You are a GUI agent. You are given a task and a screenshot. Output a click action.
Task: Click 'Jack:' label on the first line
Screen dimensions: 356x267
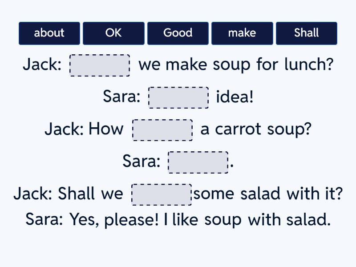pos(42,65)
